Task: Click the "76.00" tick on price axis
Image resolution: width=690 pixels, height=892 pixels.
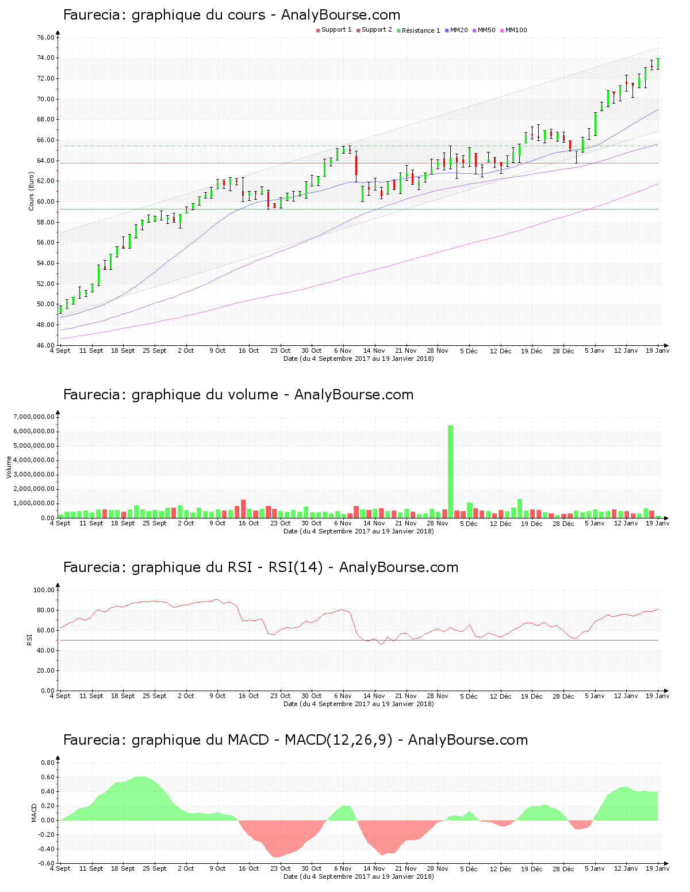Action: [x=45, y=37]
